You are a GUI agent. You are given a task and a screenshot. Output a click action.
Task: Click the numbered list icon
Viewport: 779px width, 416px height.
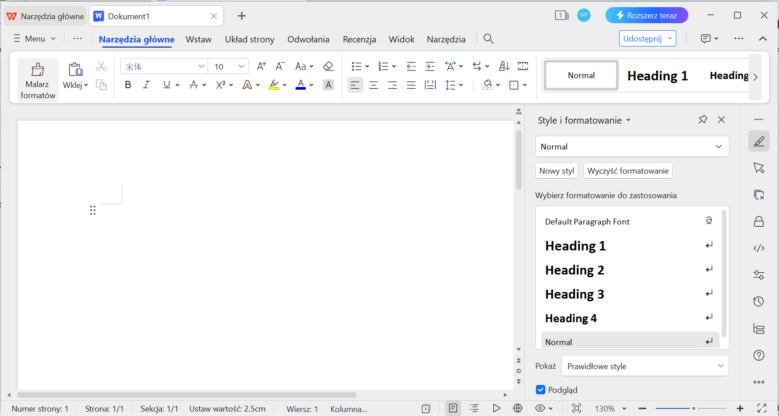pyautogui.click(x=383, y=67)
